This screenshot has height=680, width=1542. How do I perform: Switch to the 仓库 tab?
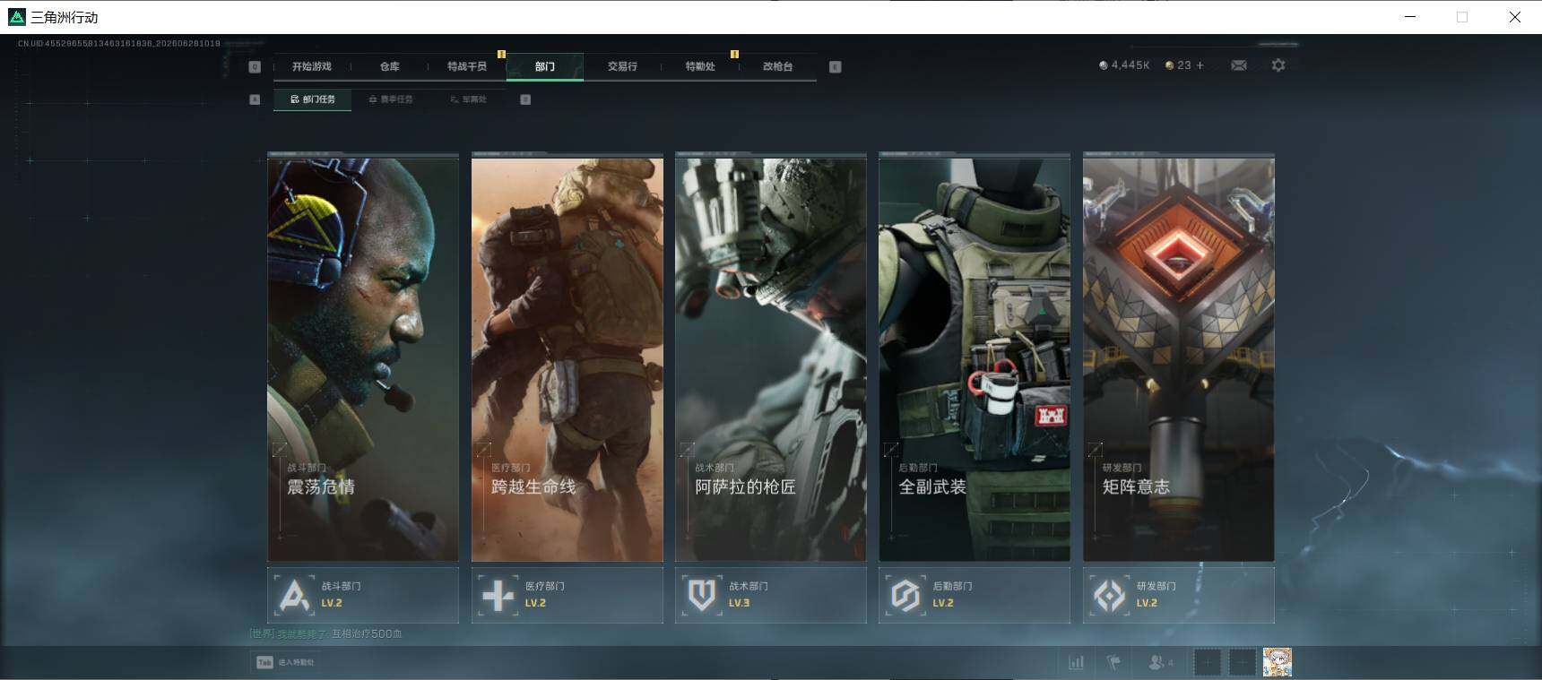[x=390, y=66]
